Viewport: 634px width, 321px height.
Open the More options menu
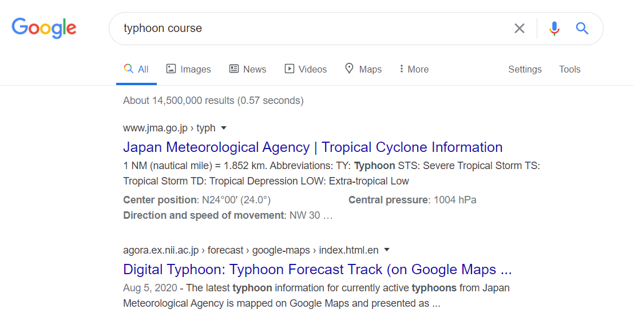point(414,69)
